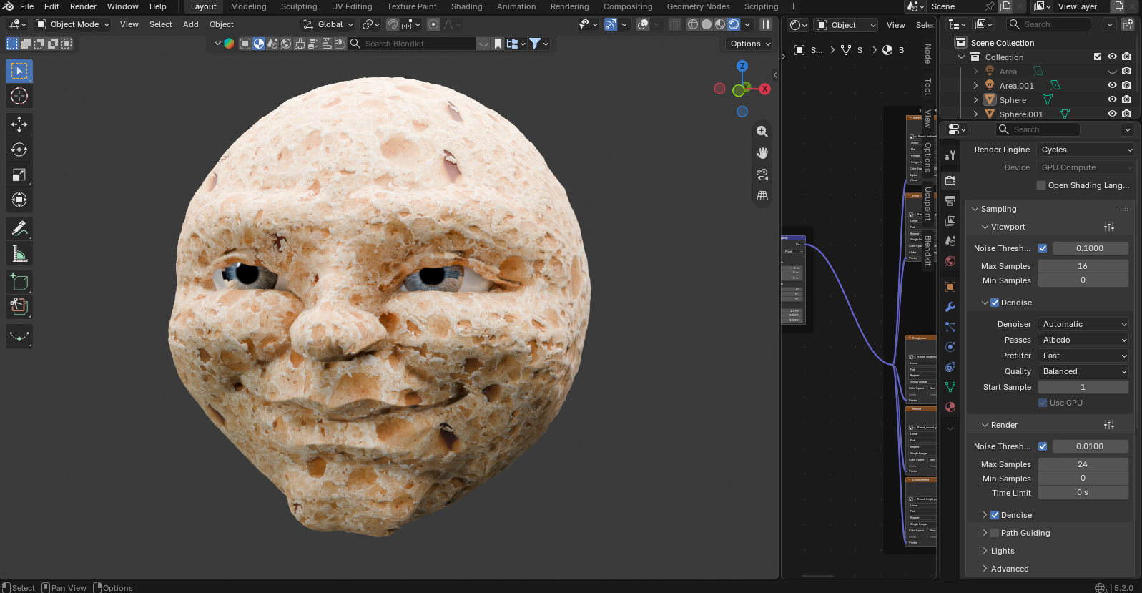
Task: Open the Object Mode dropdown
Action: pos(73,24)
